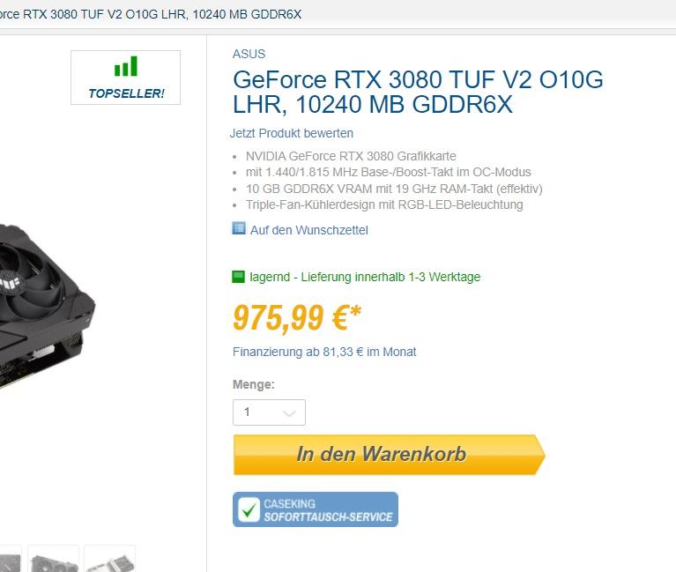Click the green in-stock status square
676x572 pixels.
coord(239,277)
